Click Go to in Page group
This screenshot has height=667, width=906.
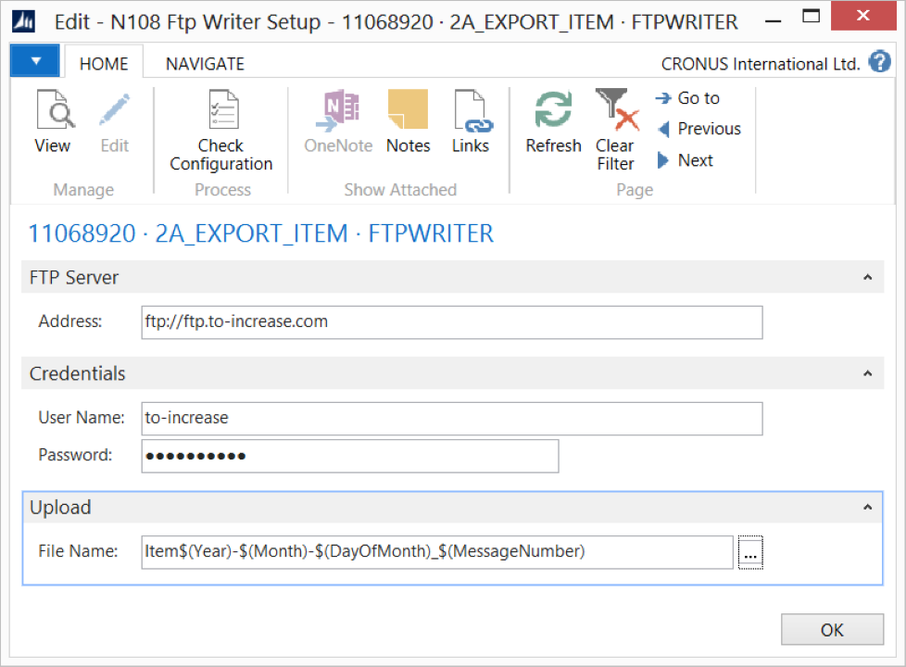point(687,98)
